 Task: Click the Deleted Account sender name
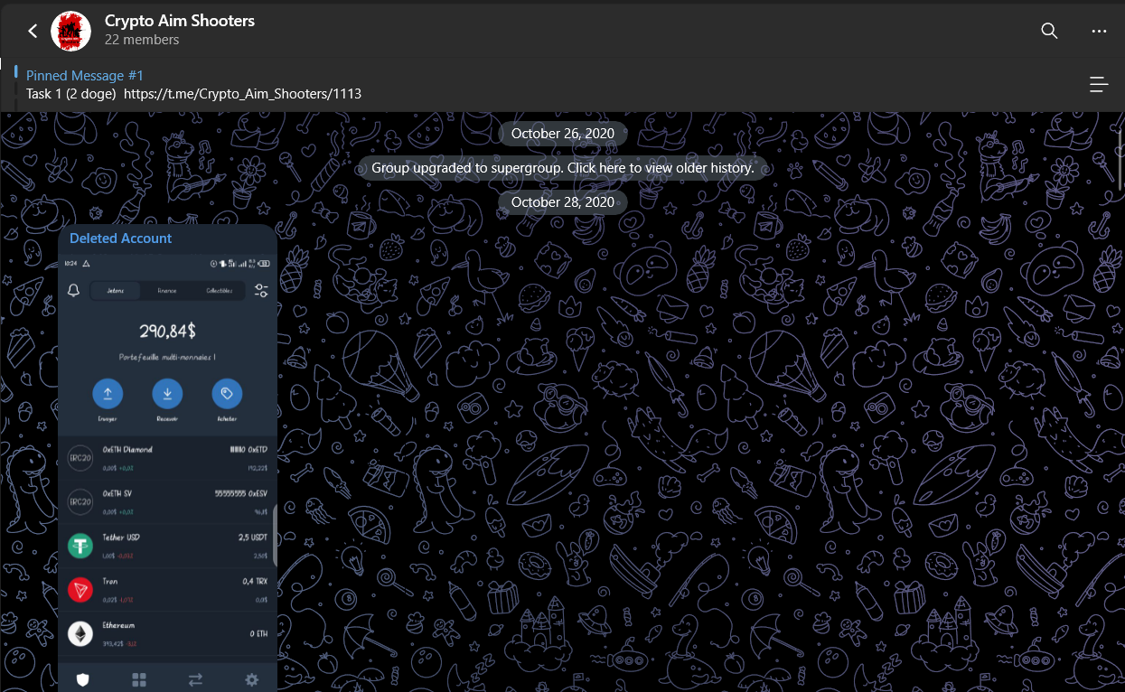click(x=120, y=238)
